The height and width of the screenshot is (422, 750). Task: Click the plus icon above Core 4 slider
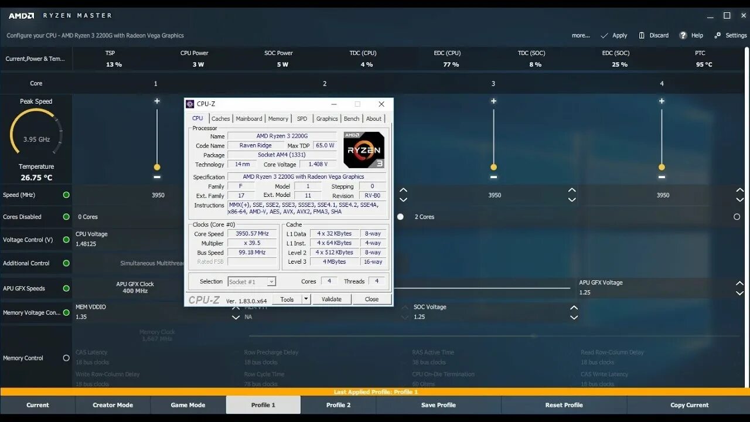point(662,101)
